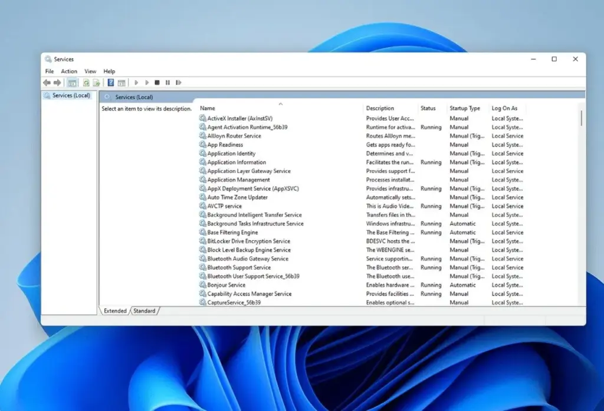604x411 pixels.
Task: Click the green Refresh toolbar icon
Action: (x=86, y=82)
